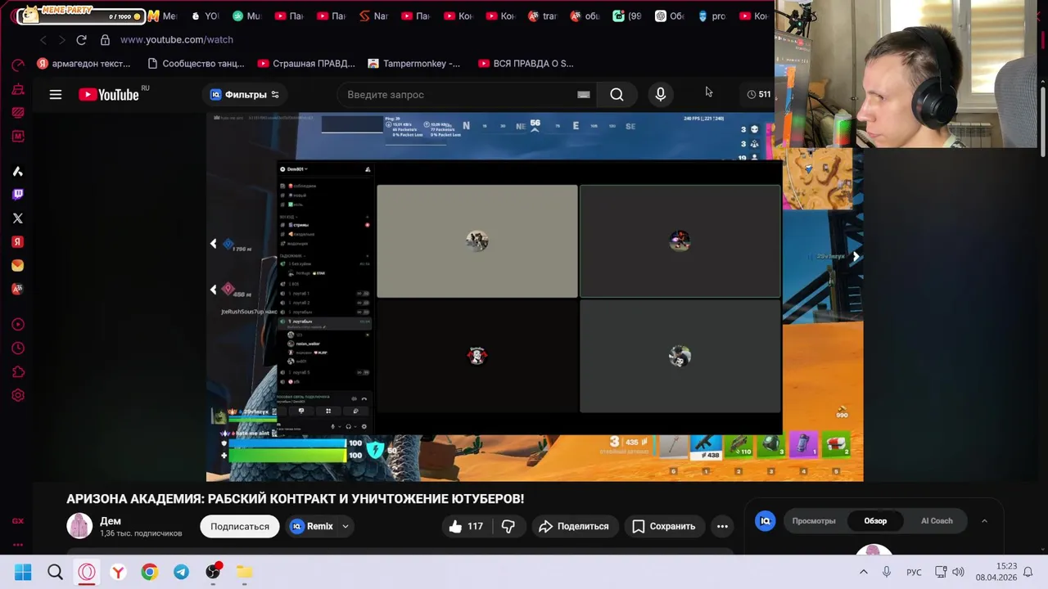Viewport: 1048px width, 589px height.
Task: Click the Remix button
Action: tap(312, 526)
